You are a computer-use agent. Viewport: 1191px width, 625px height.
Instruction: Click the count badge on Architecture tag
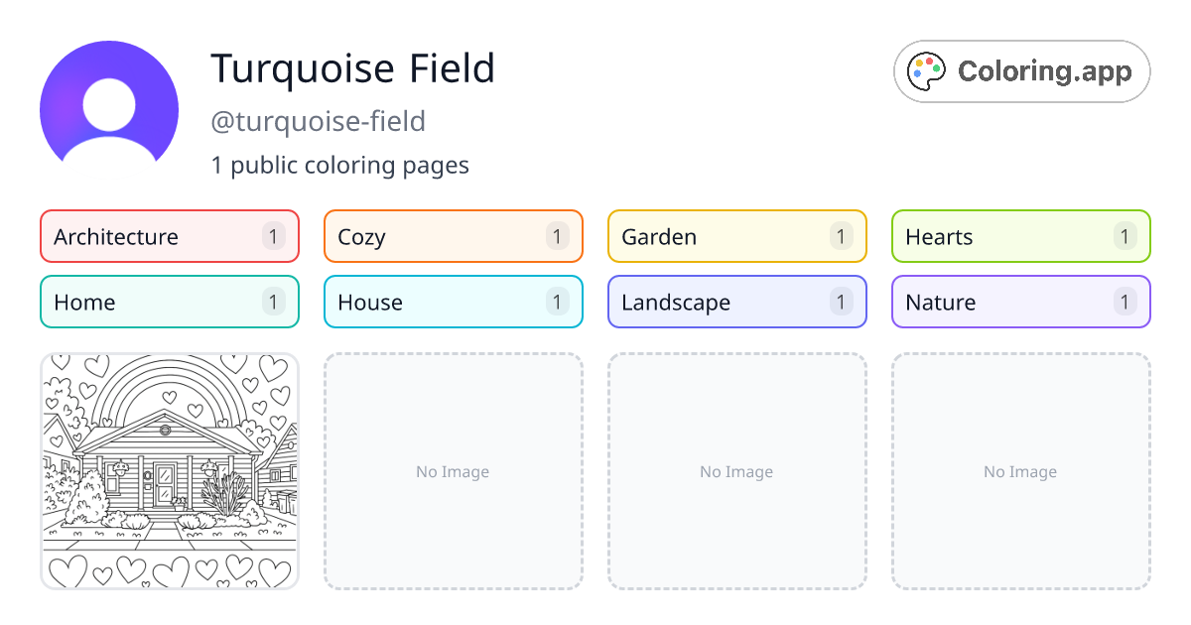click(x=273, y=236)
